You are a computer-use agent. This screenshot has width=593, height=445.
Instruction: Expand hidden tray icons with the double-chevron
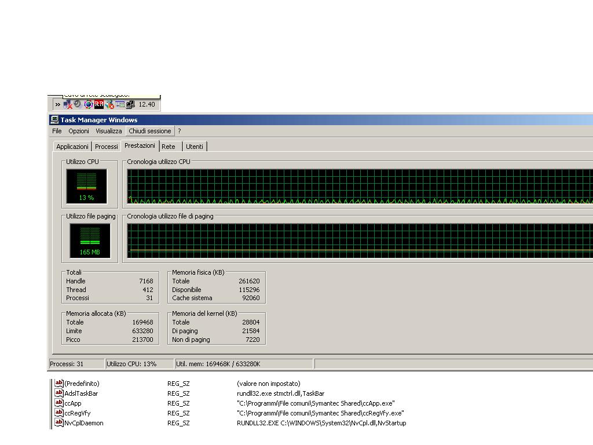[57, 104]
